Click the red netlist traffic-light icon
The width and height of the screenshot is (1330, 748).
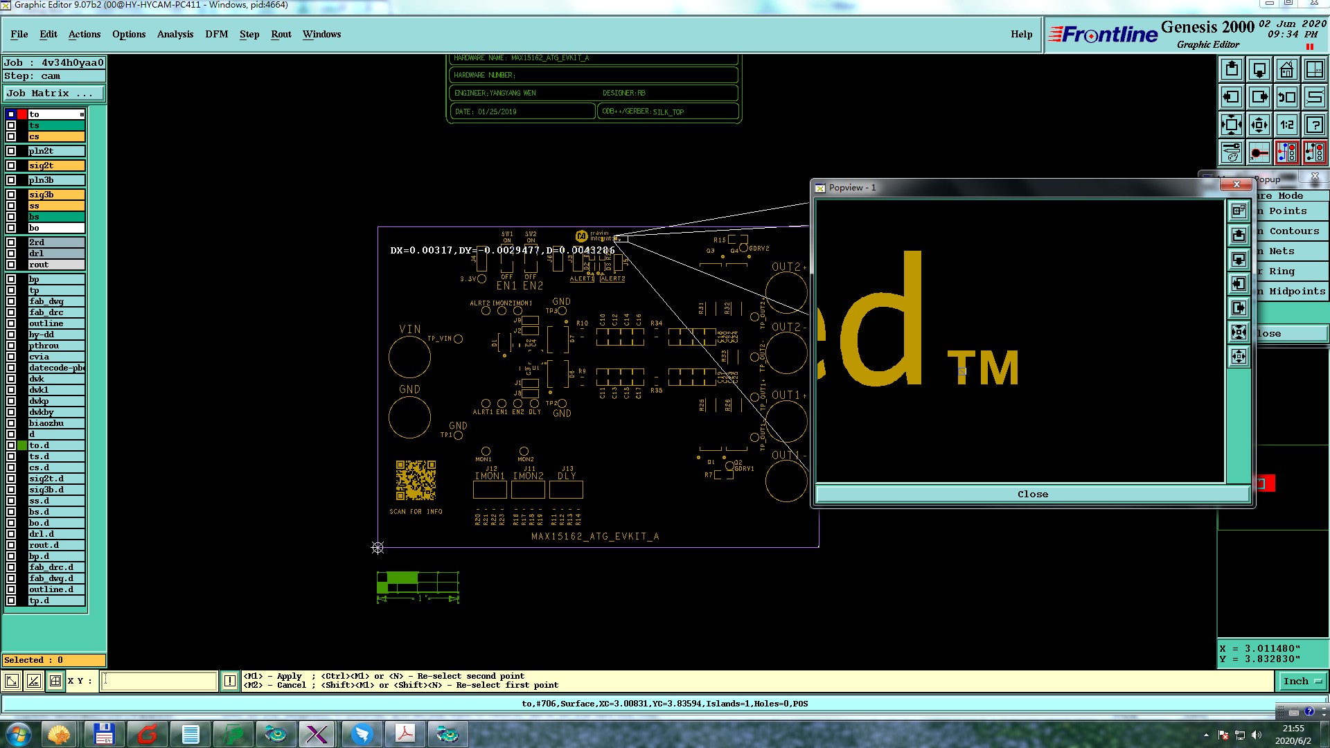point(1286,152)
